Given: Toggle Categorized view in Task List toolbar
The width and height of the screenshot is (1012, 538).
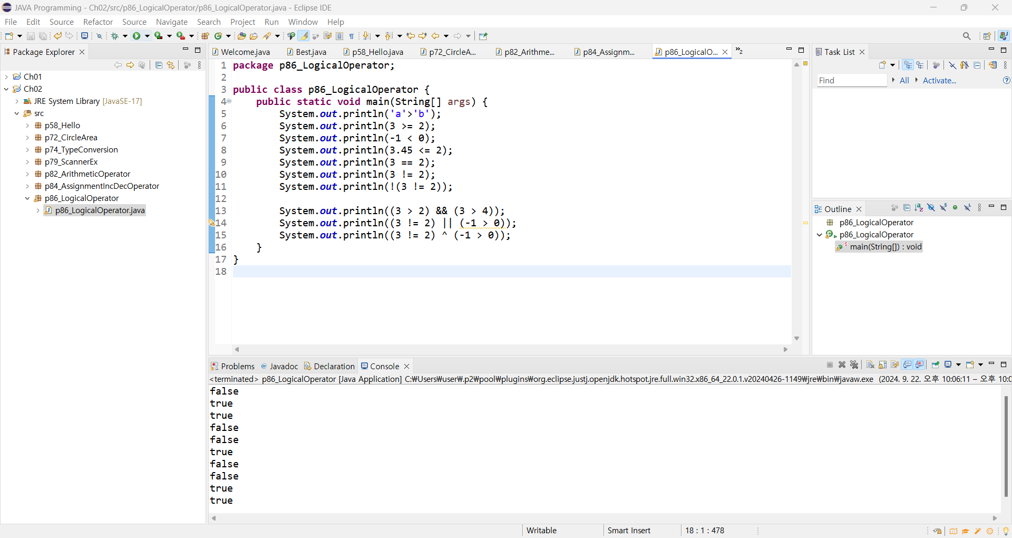Looking at the screenshot, I should 908,65.
